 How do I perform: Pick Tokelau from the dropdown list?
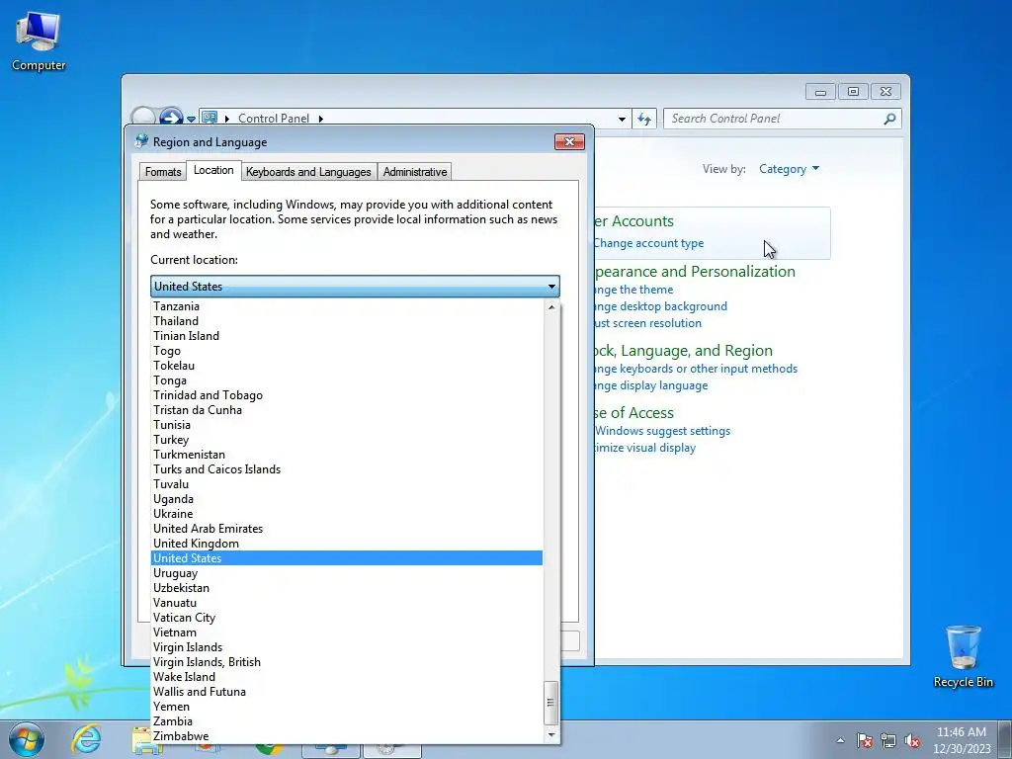pyautogui.click(x=347, y=366)
